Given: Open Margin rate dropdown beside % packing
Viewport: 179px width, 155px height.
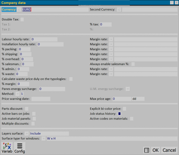Looking at the screenshot, I should pyautogui.click(x=111, y=49).
